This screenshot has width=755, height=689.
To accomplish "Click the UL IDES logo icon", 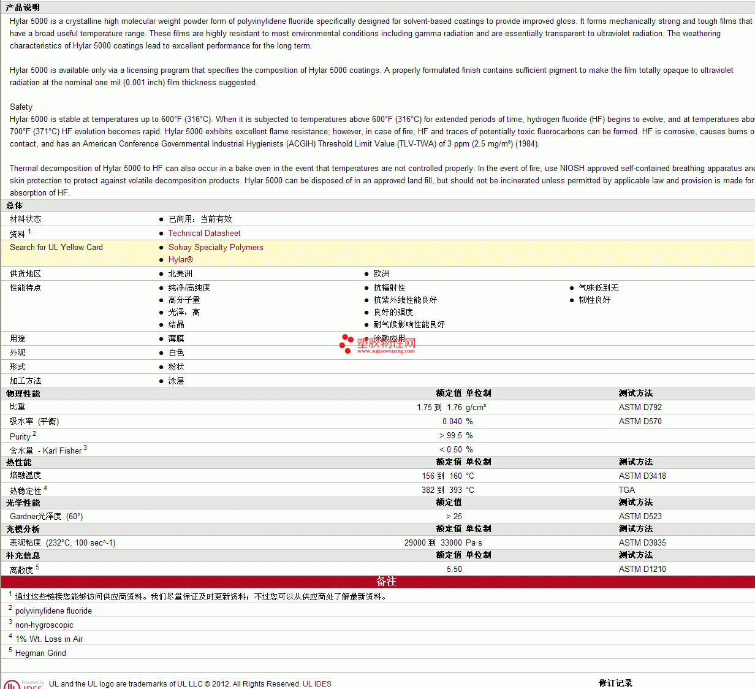I will (x=23, y=684).
